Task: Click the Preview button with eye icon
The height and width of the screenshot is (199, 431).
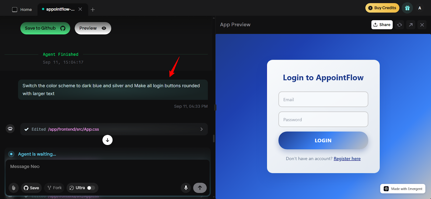Action: (93, 28)
